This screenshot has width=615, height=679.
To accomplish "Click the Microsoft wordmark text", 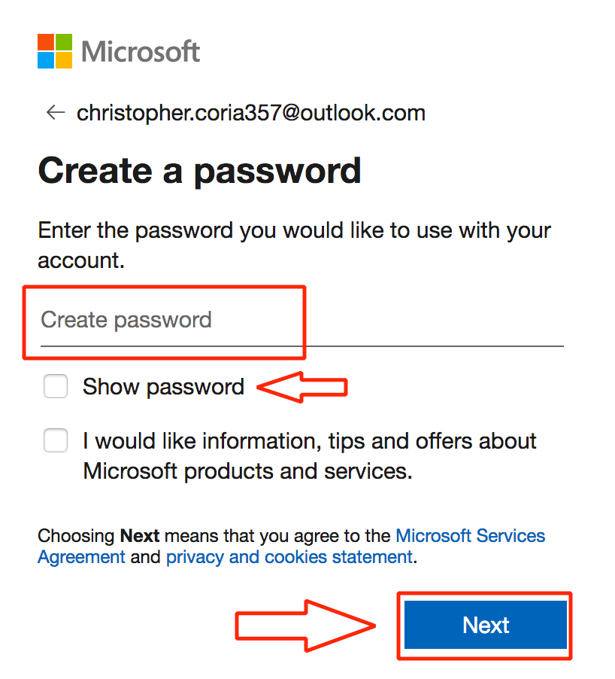I will tap(141, 52).
